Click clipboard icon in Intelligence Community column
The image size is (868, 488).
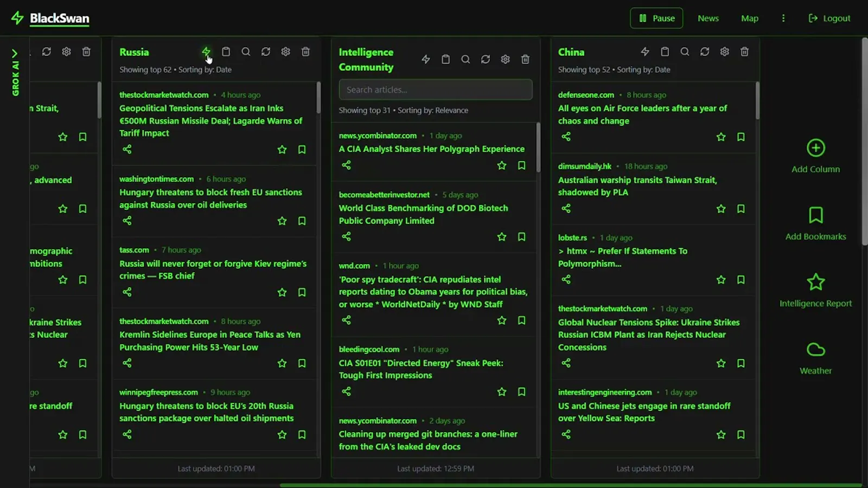445,59
